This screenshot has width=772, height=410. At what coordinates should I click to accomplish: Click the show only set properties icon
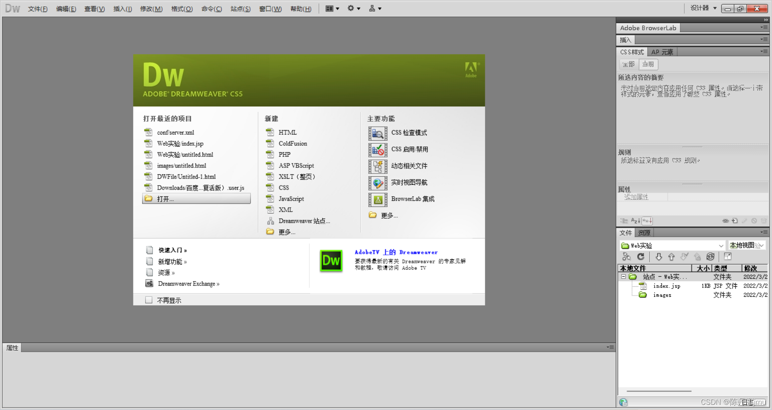click(x=647, y=221)
